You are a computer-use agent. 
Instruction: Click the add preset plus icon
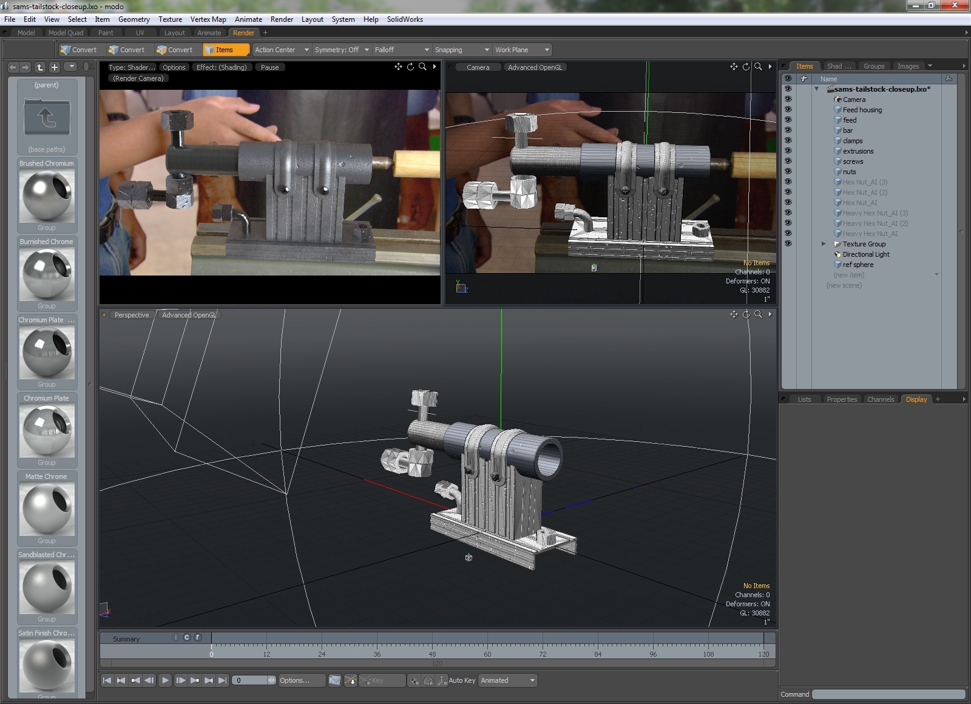coord(55,67)
